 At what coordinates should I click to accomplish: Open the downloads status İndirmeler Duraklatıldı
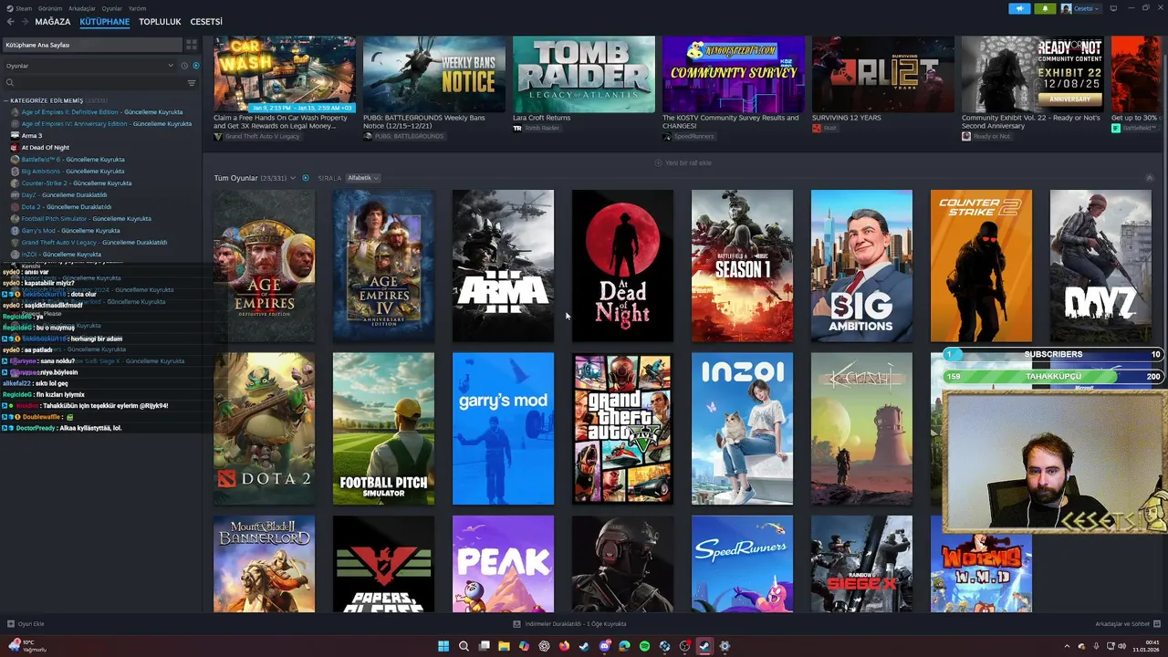coord(569,624)
